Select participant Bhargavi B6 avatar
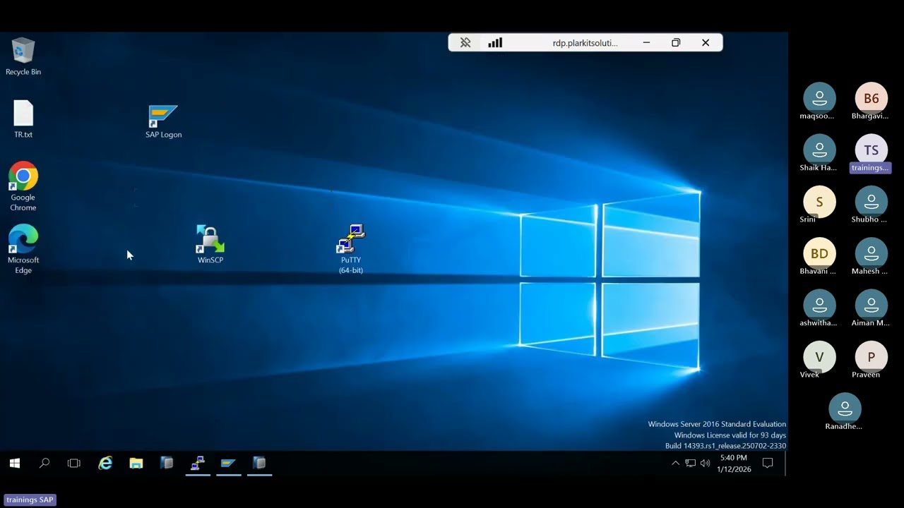904x508 pixels. [871, 98]
